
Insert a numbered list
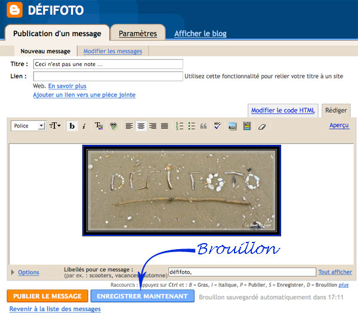point(180,126)
